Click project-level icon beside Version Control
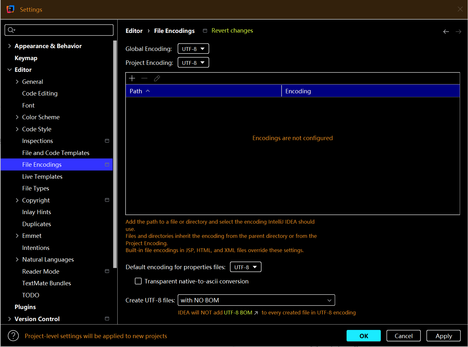This screenshot has width=468, height=347. pos(107,319)
